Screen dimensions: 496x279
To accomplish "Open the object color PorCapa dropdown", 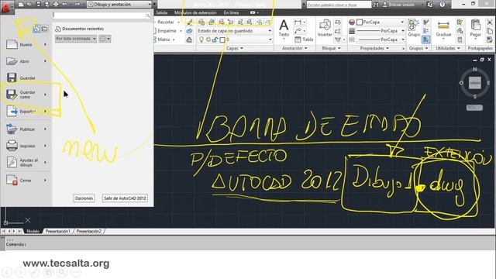I will pos(380,22).
